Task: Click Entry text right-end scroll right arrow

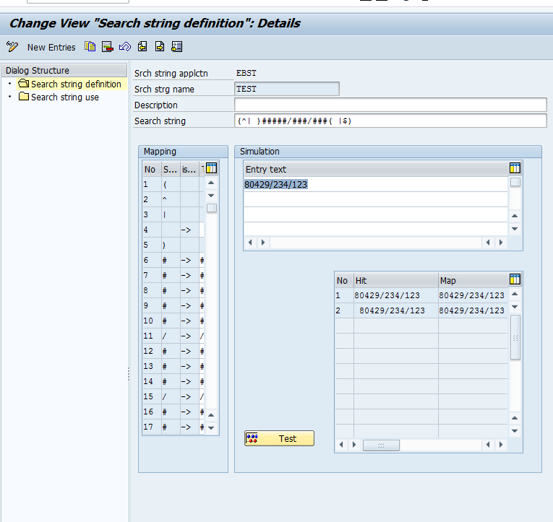Action: (501, 243)
